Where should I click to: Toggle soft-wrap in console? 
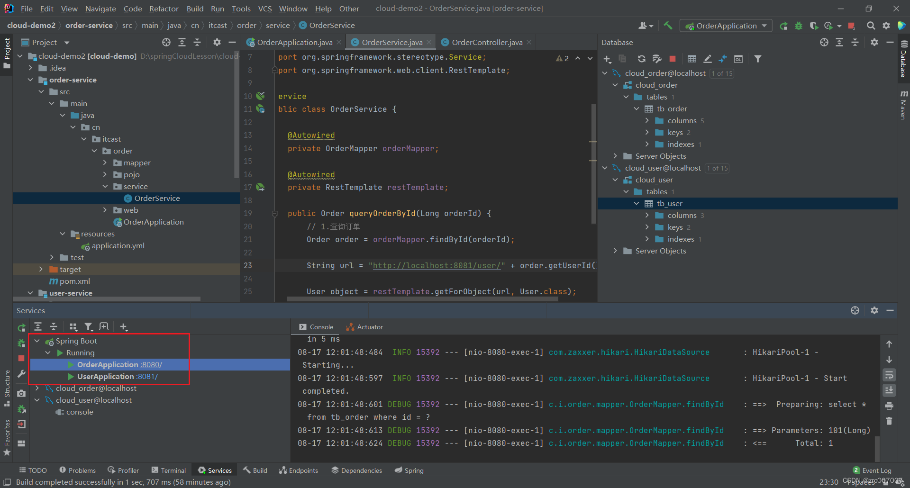point(889,375)
